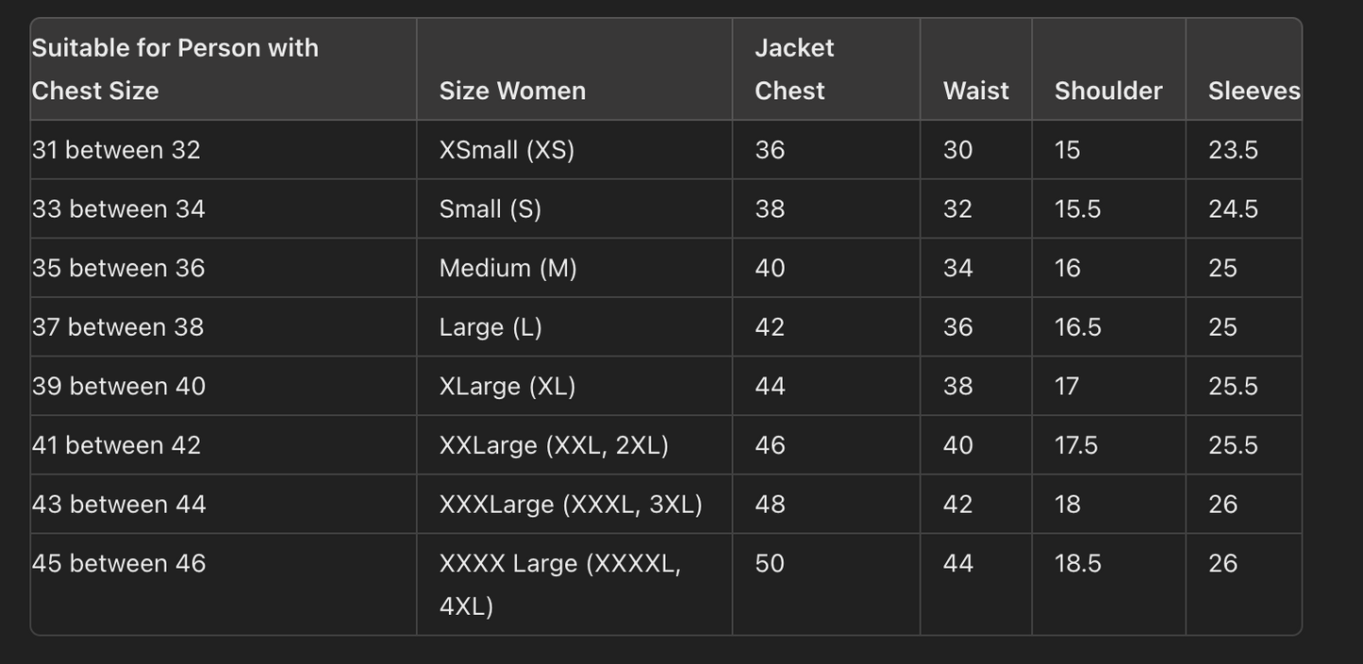Select the "Medium (M)" size cell

tap(507, 268)
